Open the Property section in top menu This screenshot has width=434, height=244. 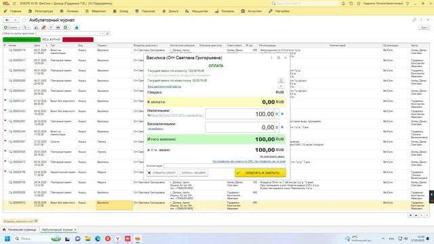[x=197, y=12]
